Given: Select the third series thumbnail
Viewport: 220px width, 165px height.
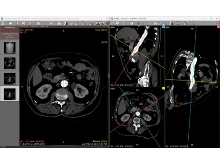Looking at the screenshot, I should click(x=10, y=79).
